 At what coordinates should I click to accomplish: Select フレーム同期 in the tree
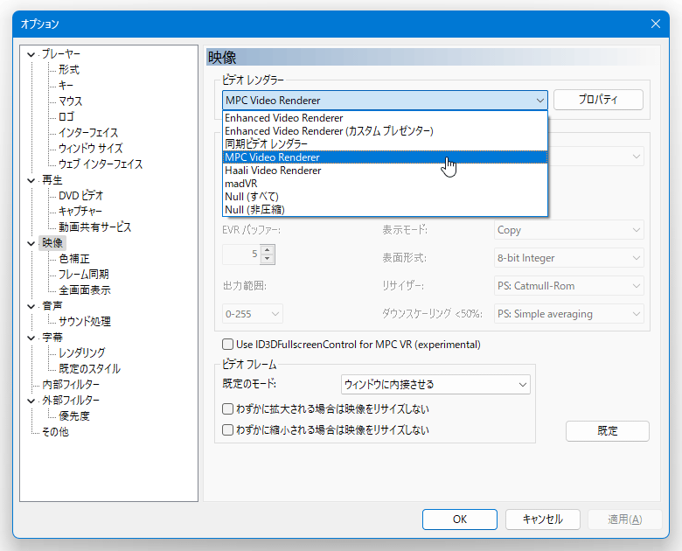(x=84, y=275)
